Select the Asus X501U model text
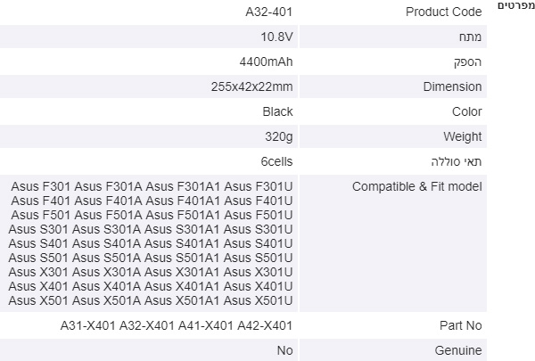 (x=259, y=300)
